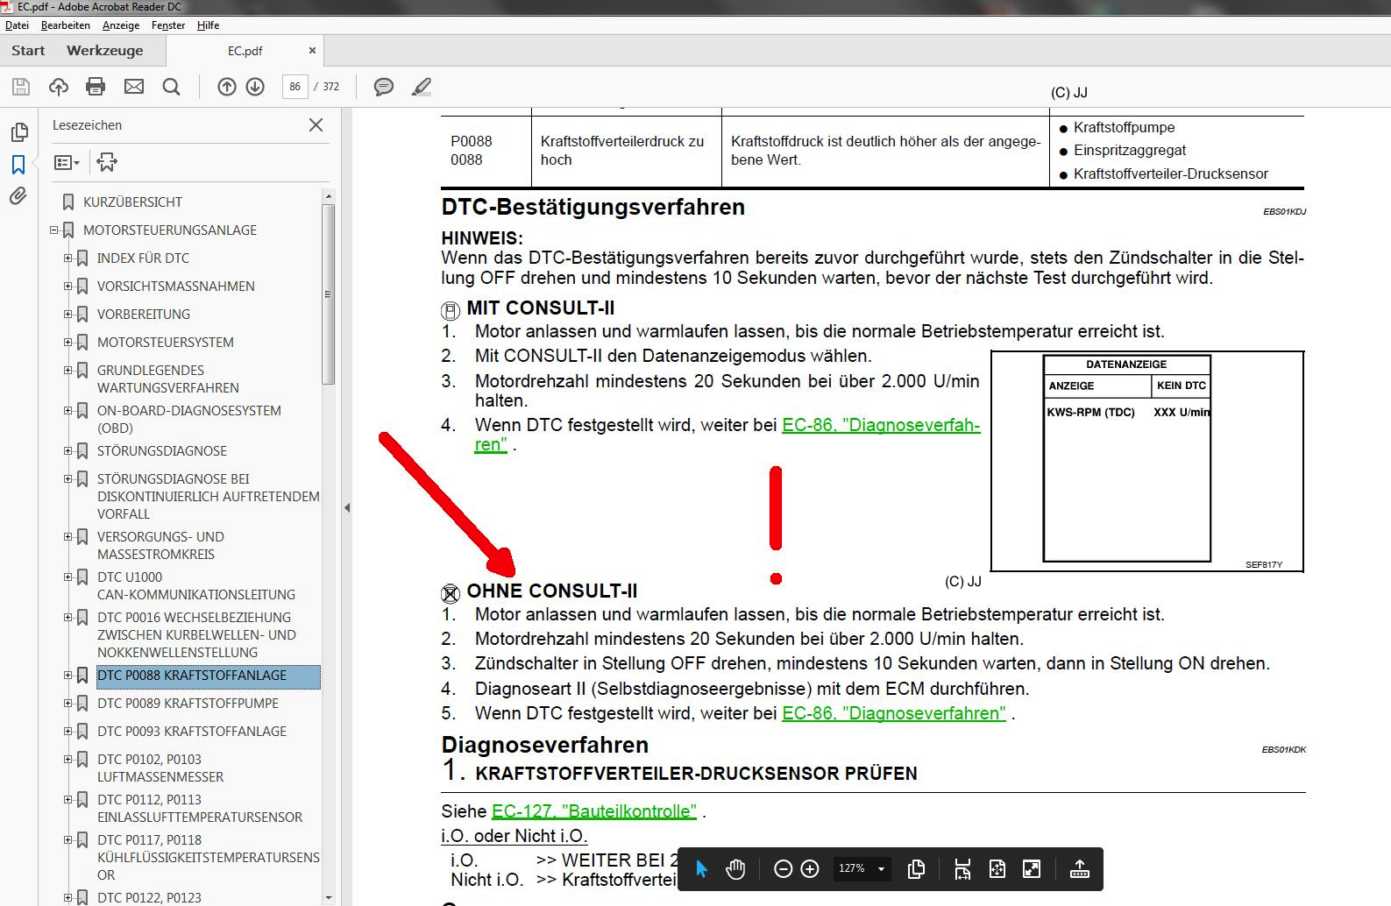Click the print icon in toolbar
The width and height of the screenshot is (1391, 906).
pos(96,87)
